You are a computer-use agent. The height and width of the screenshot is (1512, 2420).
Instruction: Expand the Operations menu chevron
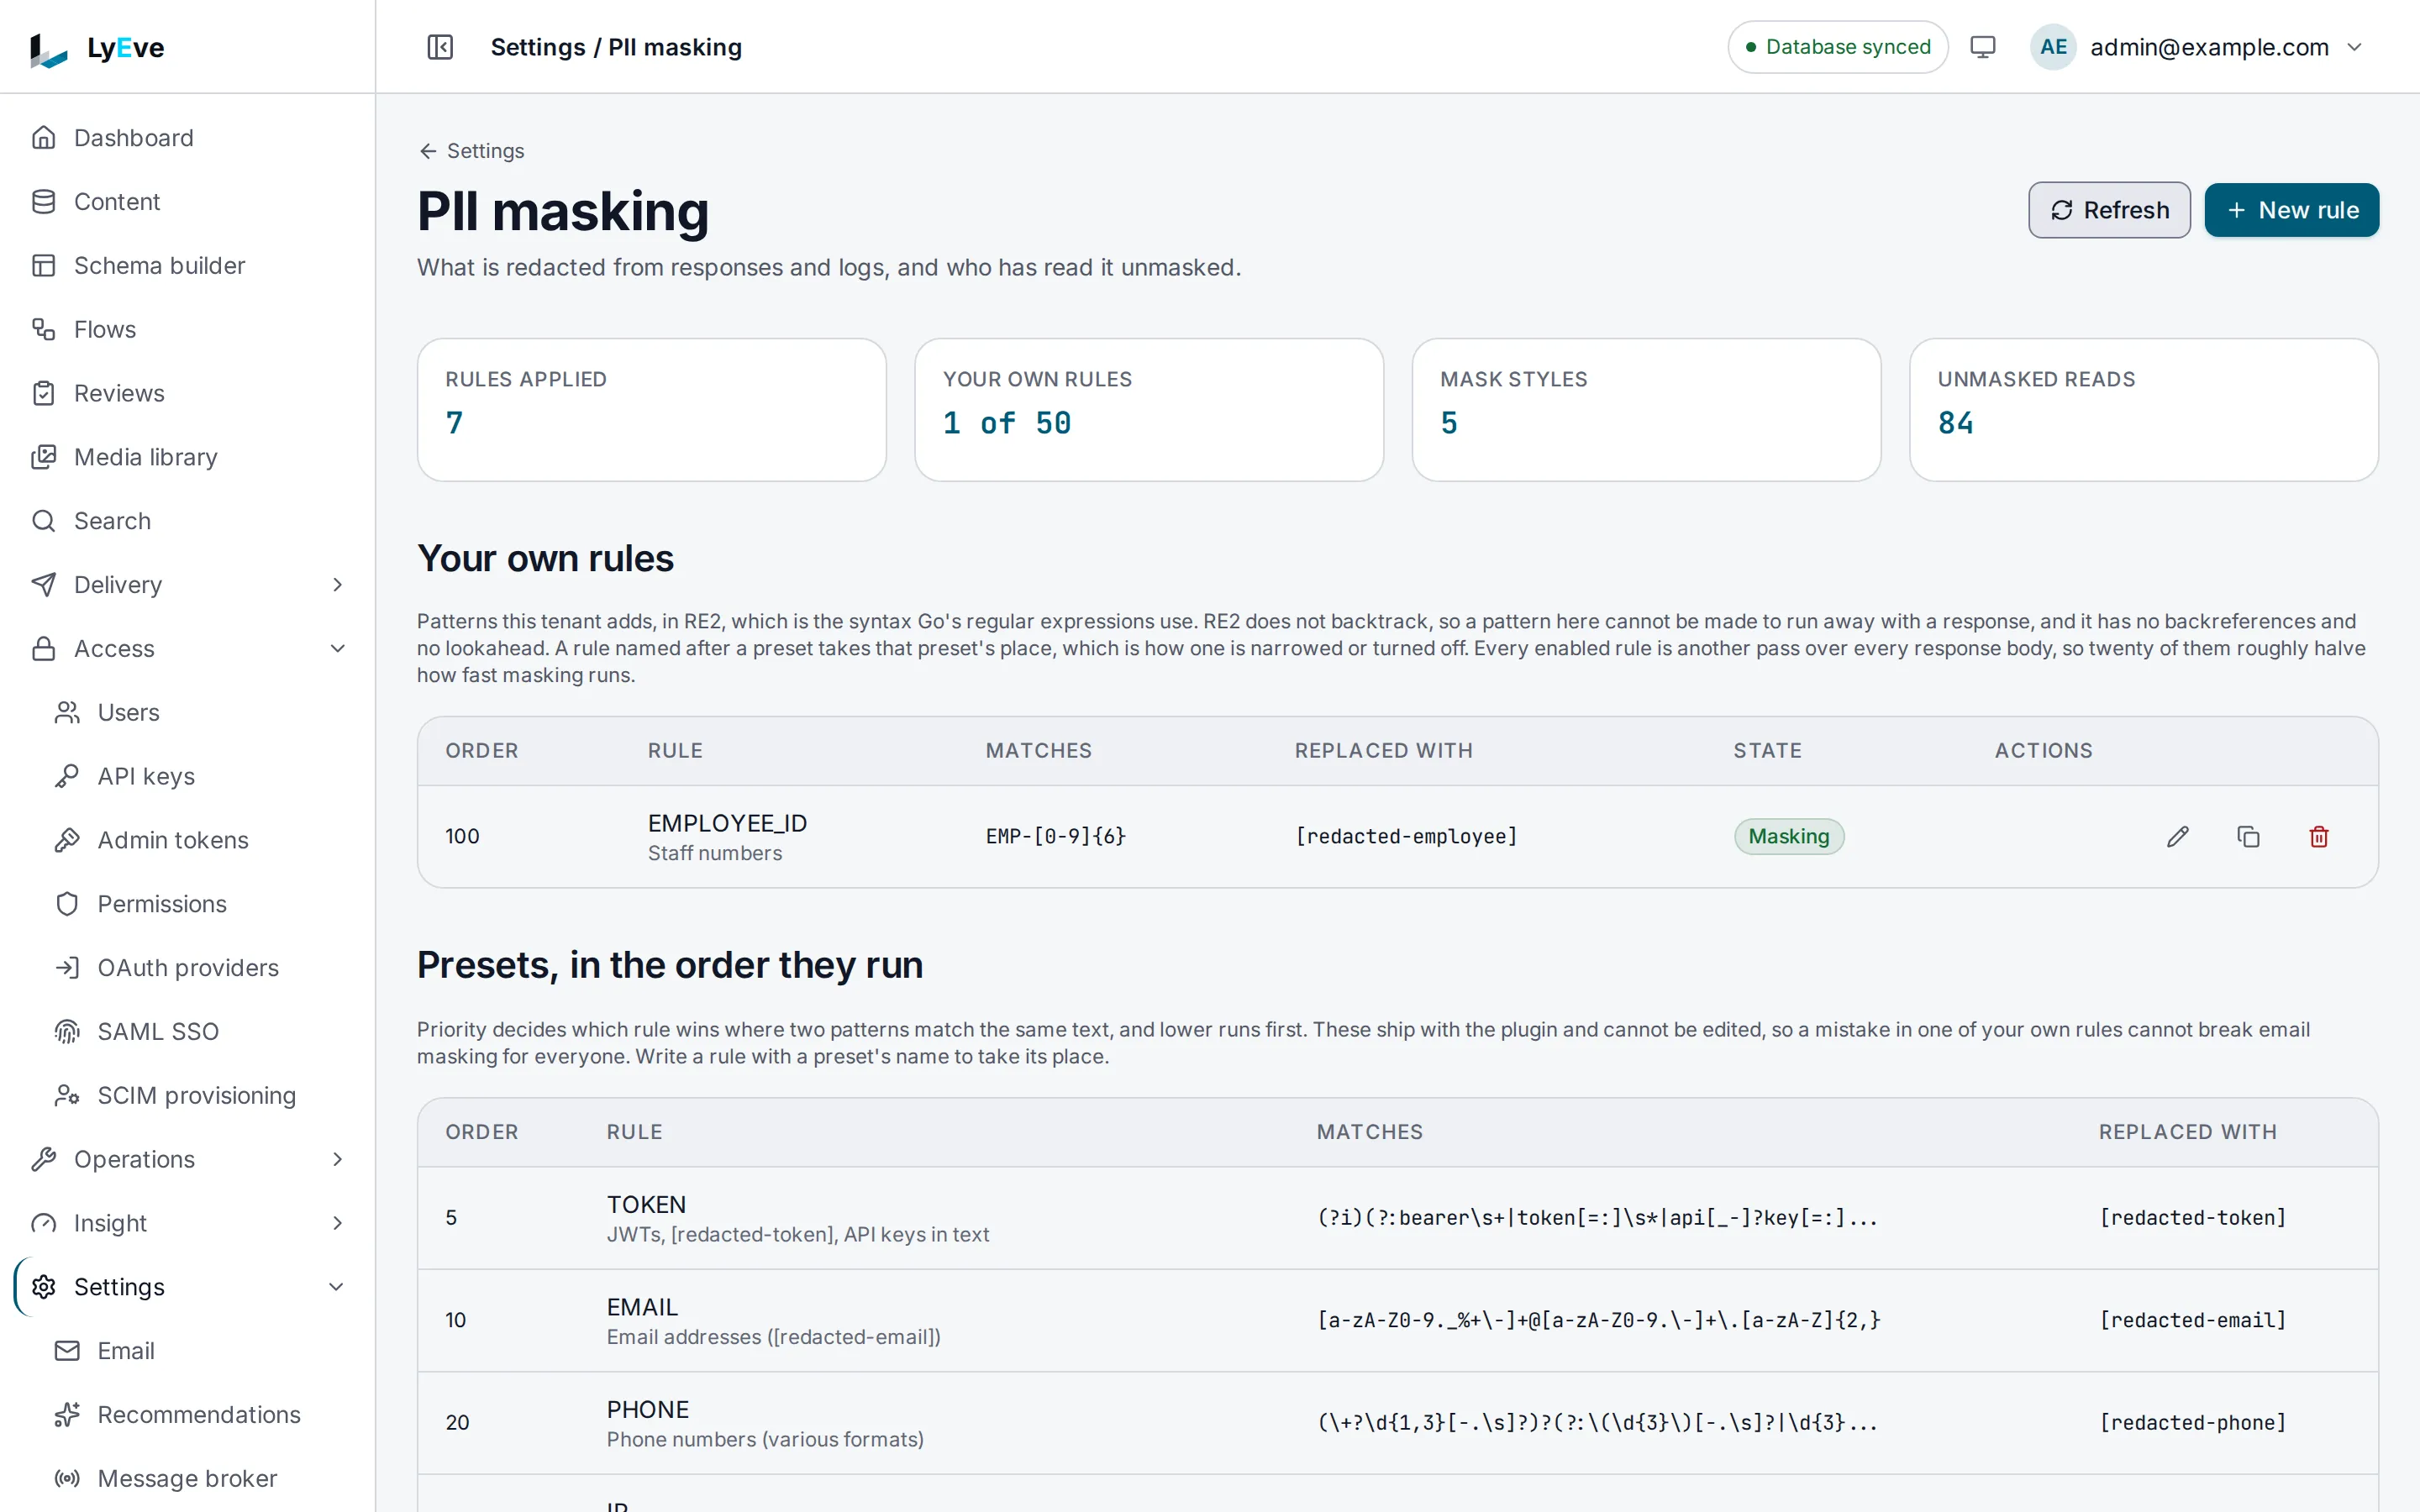(337, 1159)
